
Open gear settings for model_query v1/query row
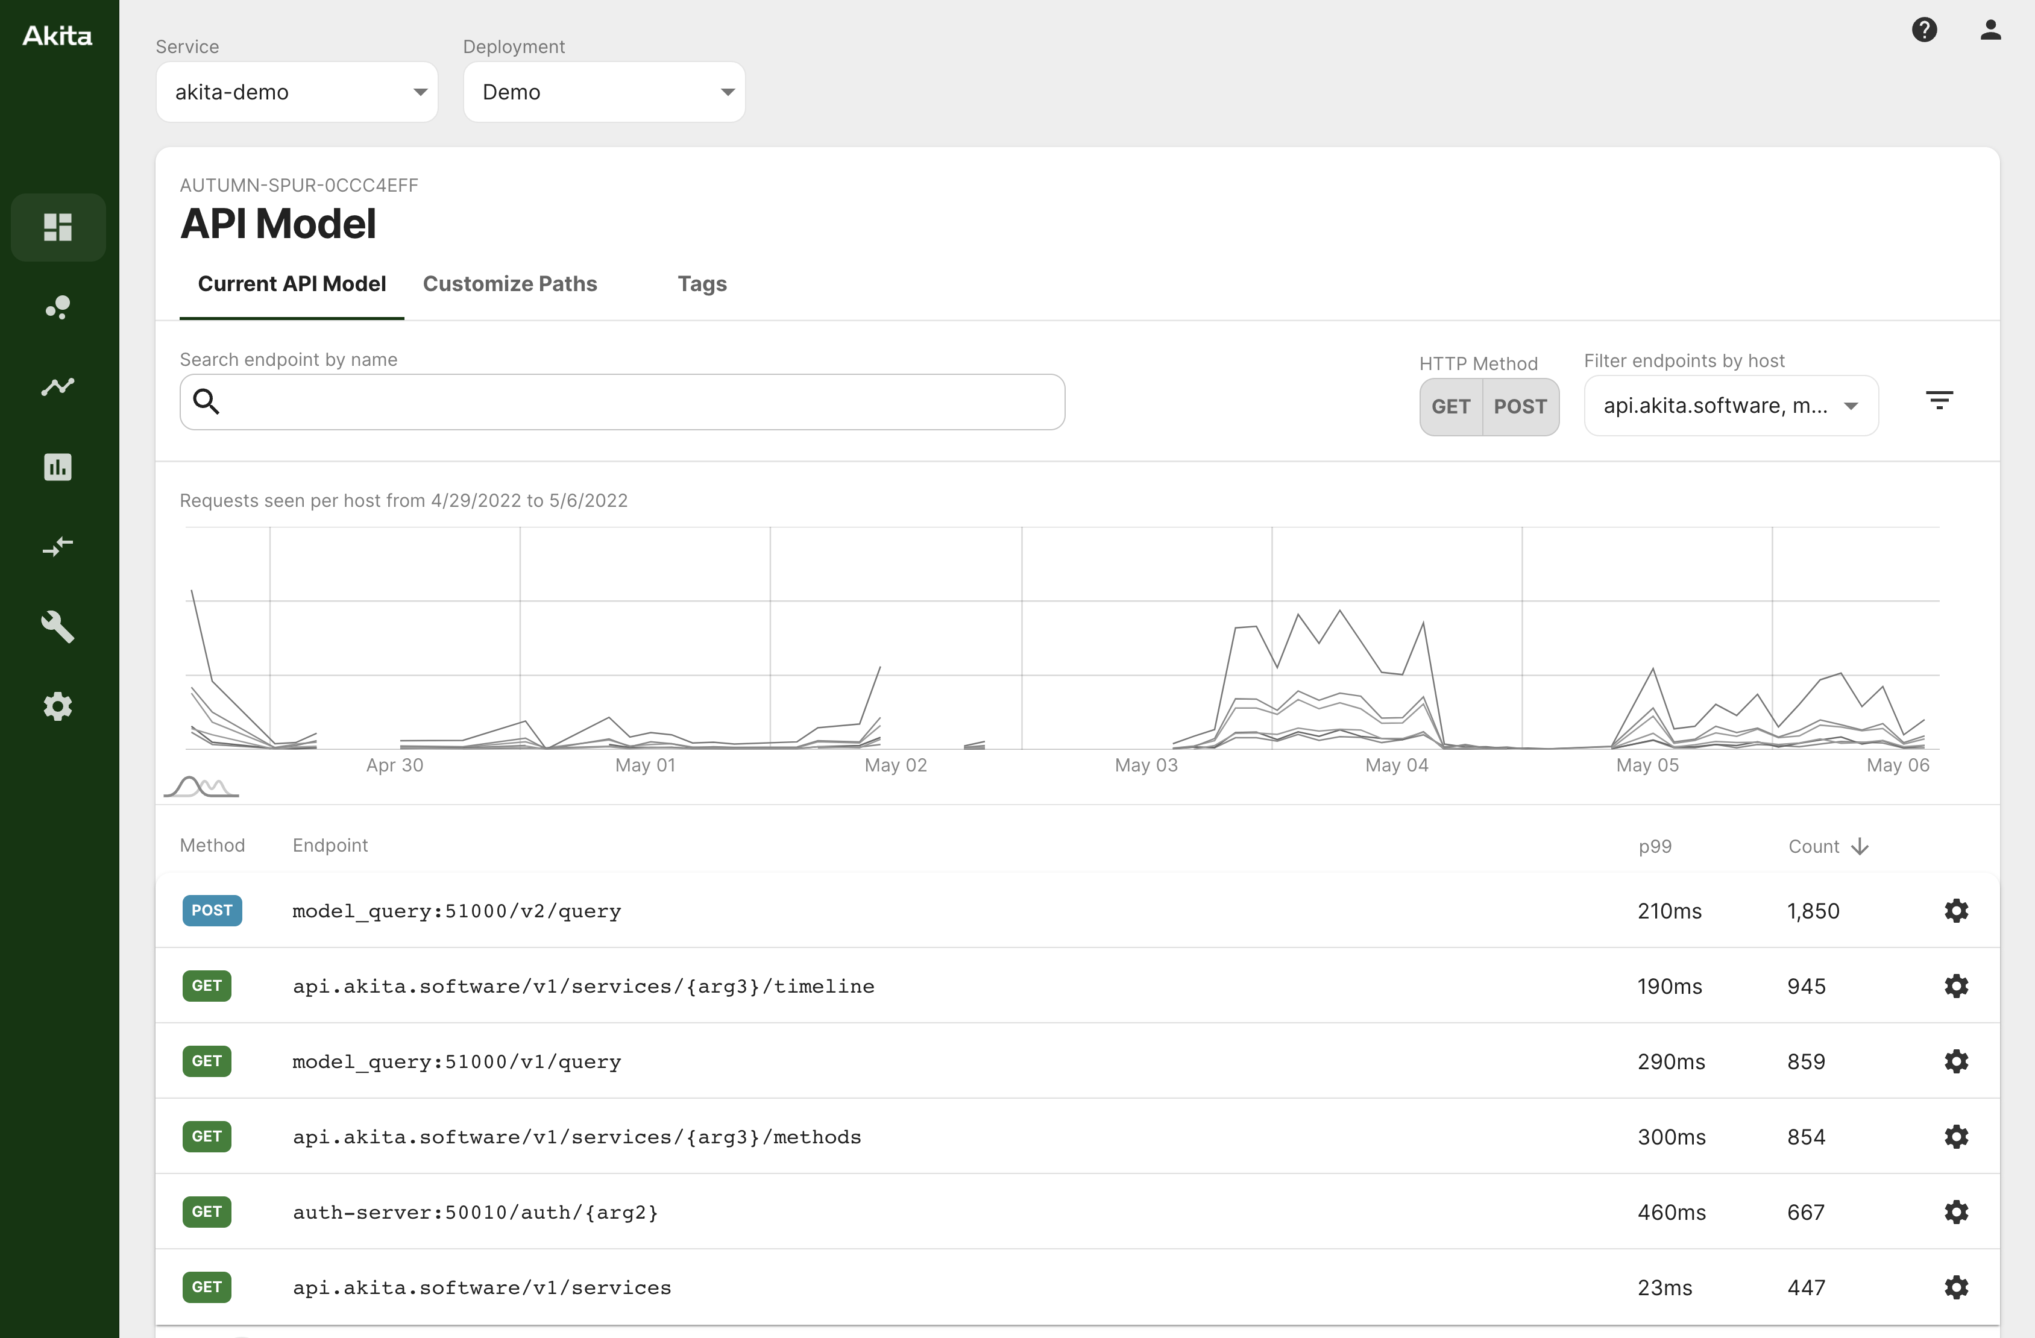pos(1956,1061)
